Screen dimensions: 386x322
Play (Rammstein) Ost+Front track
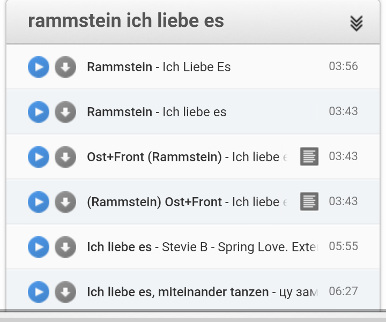[39, 202]
